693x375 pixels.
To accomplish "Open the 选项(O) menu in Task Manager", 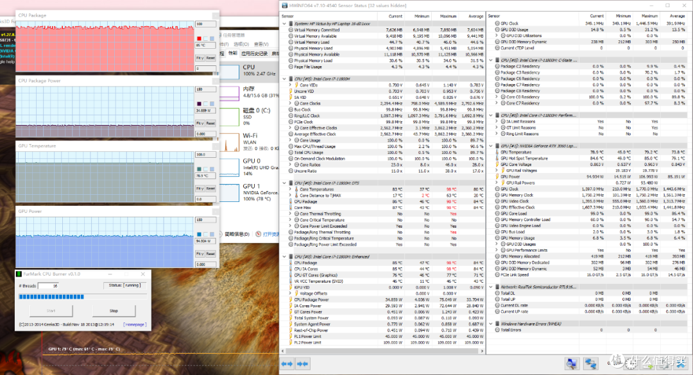I will (241, 44).
